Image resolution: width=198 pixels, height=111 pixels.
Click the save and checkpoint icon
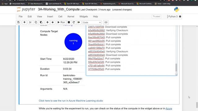tap(19, 22)
